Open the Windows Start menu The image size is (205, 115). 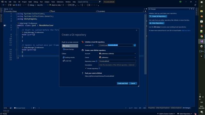click(201, 2)
